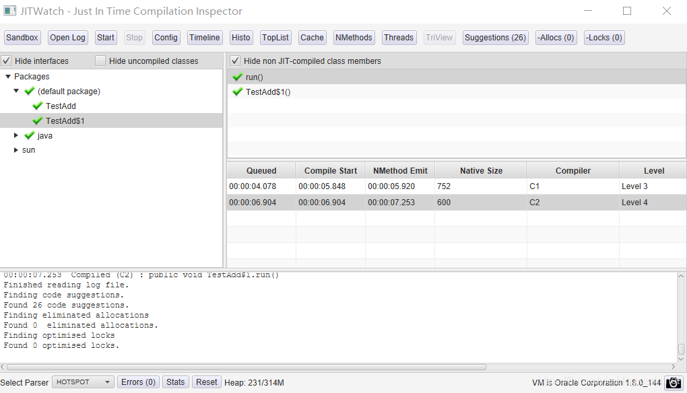Toggle Hide non JIT-compiled class members
This screenshot has width=687, height=393.
click(235, 61)
